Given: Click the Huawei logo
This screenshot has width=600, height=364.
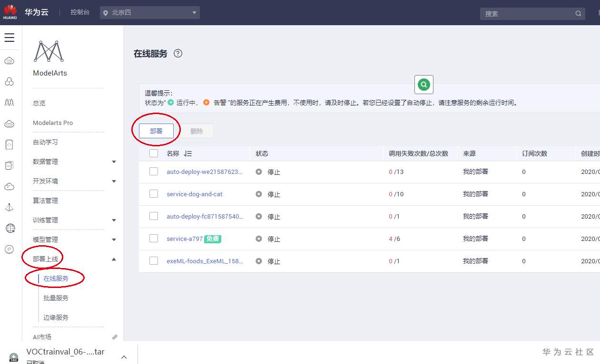Looking at the screenshot, I should pos(10,12).
